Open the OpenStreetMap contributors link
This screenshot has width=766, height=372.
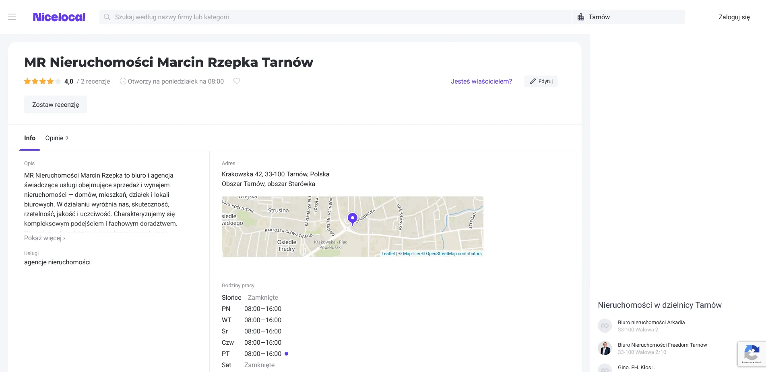coord(452,253)
